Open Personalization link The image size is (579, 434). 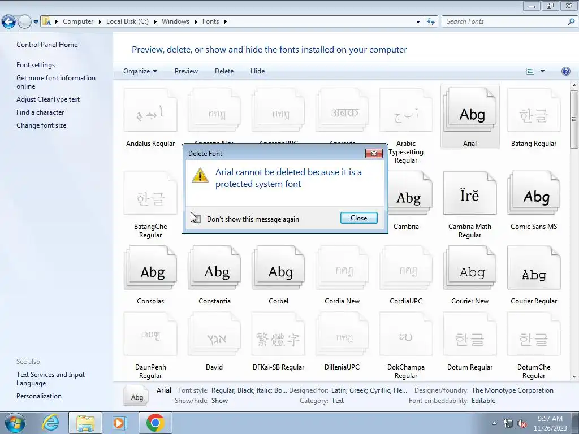[x=39, y=396]
